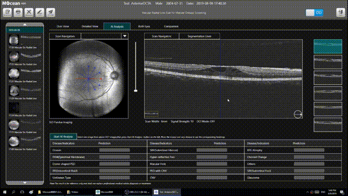The image size is (348, 196).
Task: Collapse scan list with the top up arrow
Action: (25, 24)
